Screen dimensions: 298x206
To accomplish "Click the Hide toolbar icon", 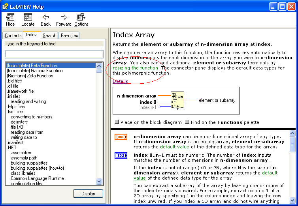I will [10, 17].
